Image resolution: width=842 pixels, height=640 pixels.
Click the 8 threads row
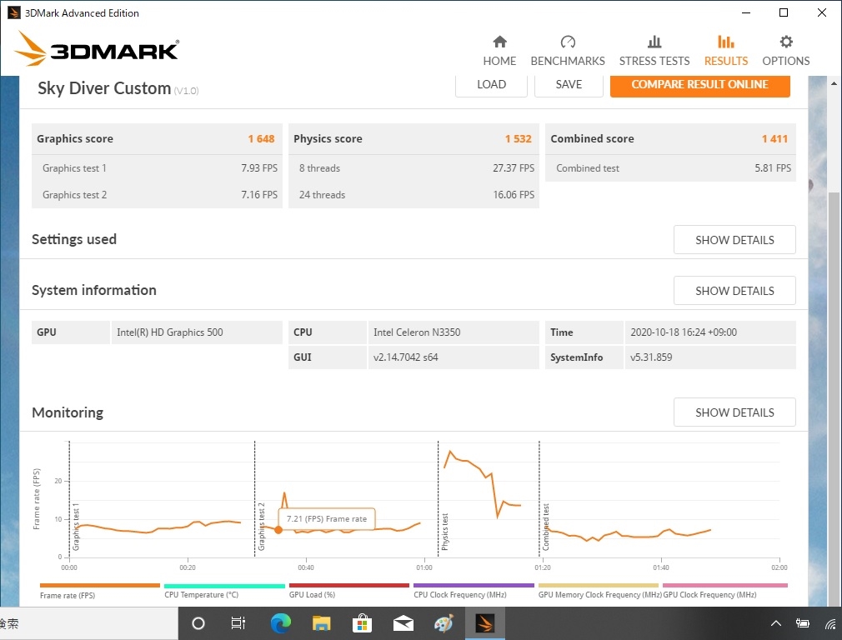pyautogui.click(x=413, y=168)
